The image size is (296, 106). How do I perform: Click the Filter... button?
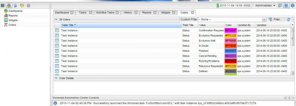pyautogui.click(x=275, y=19)
